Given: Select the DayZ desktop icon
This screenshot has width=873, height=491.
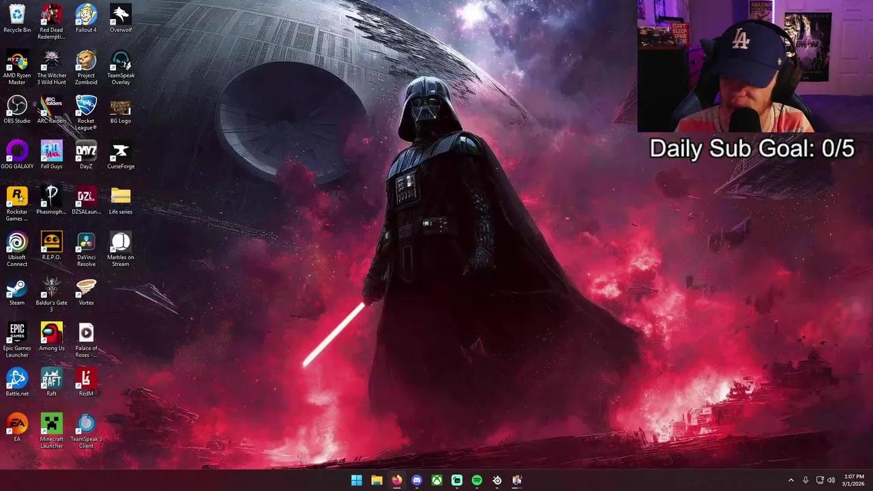Looking at the screenshot, I should coord(86,155).
